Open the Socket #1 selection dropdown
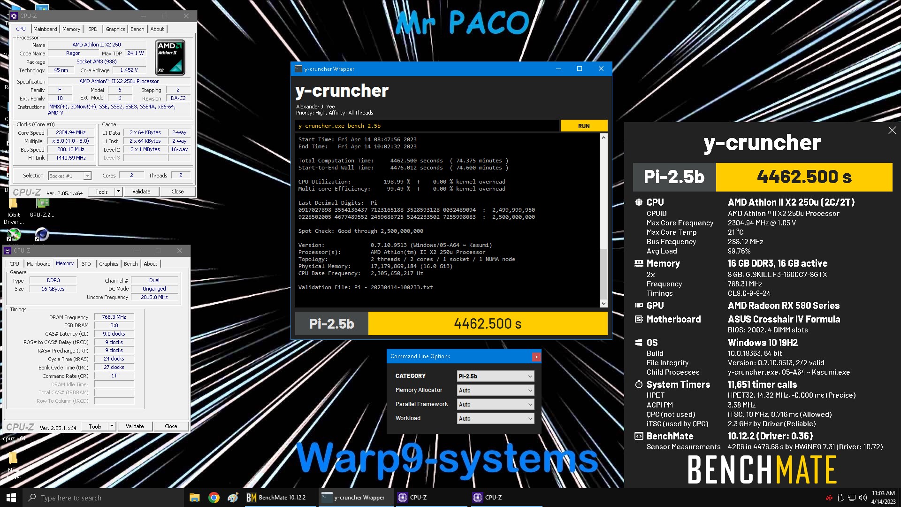 (x=70, y=176)
